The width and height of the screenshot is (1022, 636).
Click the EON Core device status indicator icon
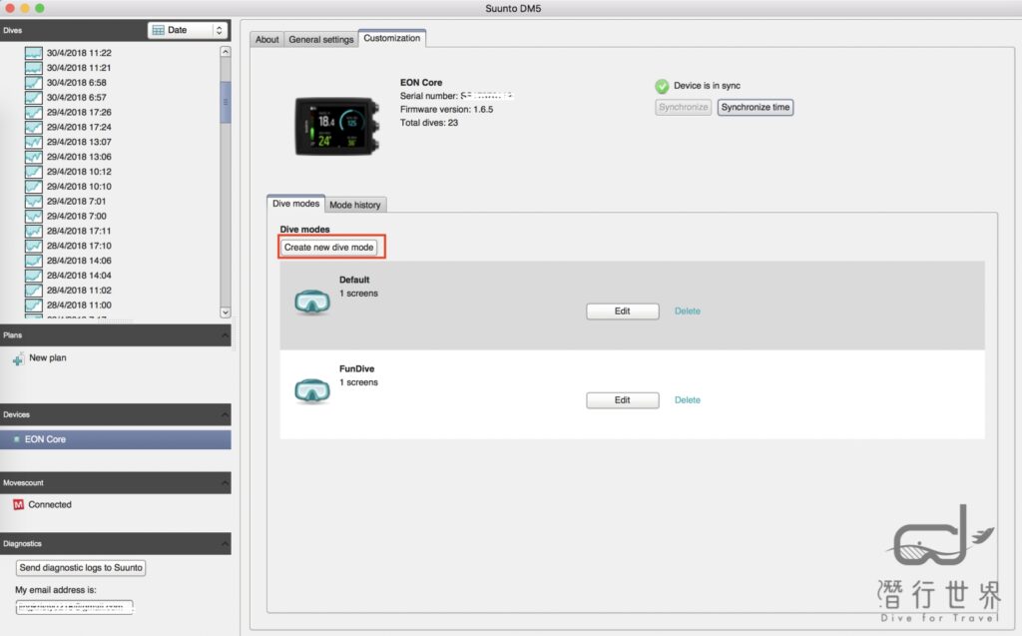[16, 439]
